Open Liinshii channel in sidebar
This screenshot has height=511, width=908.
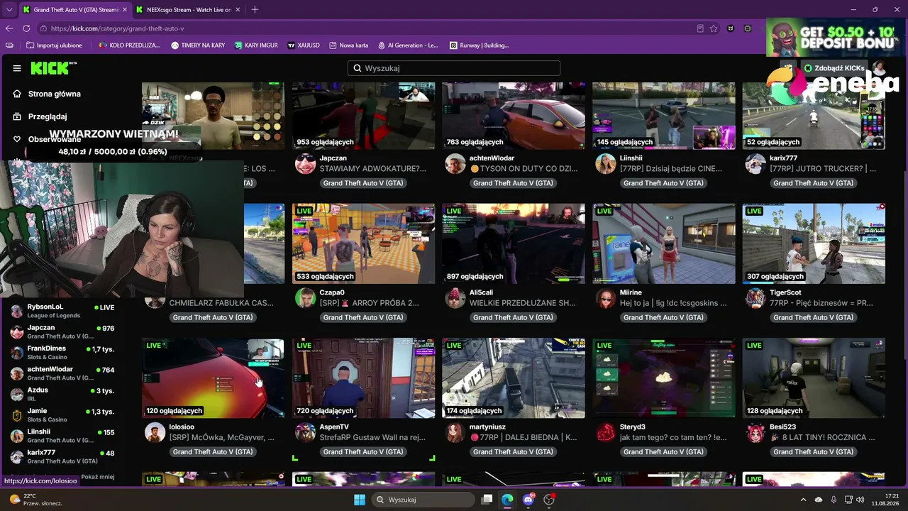click(x=62, y=436)
